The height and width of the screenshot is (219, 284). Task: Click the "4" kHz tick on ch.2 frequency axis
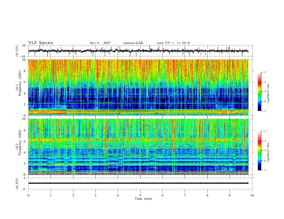point(25,152)
